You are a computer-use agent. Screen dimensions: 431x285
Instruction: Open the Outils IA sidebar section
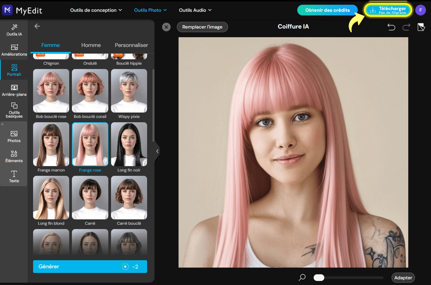pos(14,30)
